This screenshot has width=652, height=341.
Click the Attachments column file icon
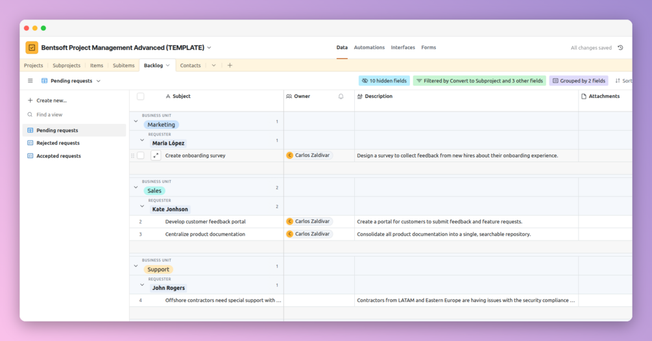pyautogui.click(x=584, y=97)
